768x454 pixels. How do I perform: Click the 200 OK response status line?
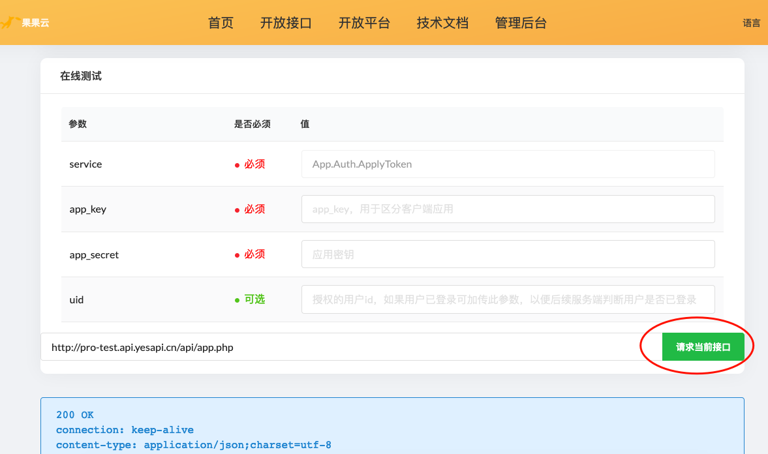(75, 415)
